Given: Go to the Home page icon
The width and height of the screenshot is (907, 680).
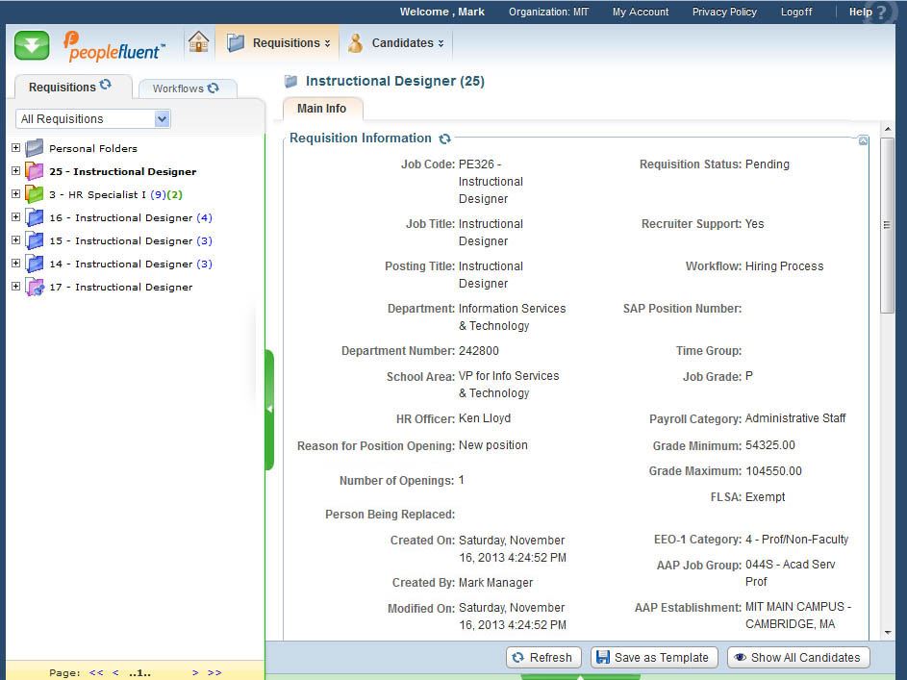Looking at the screenshot, I should 198,42.
